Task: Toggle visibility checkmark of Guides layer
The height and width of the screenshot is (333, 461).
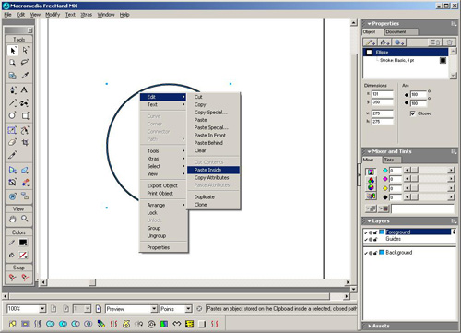Action: tap(366, 239)
